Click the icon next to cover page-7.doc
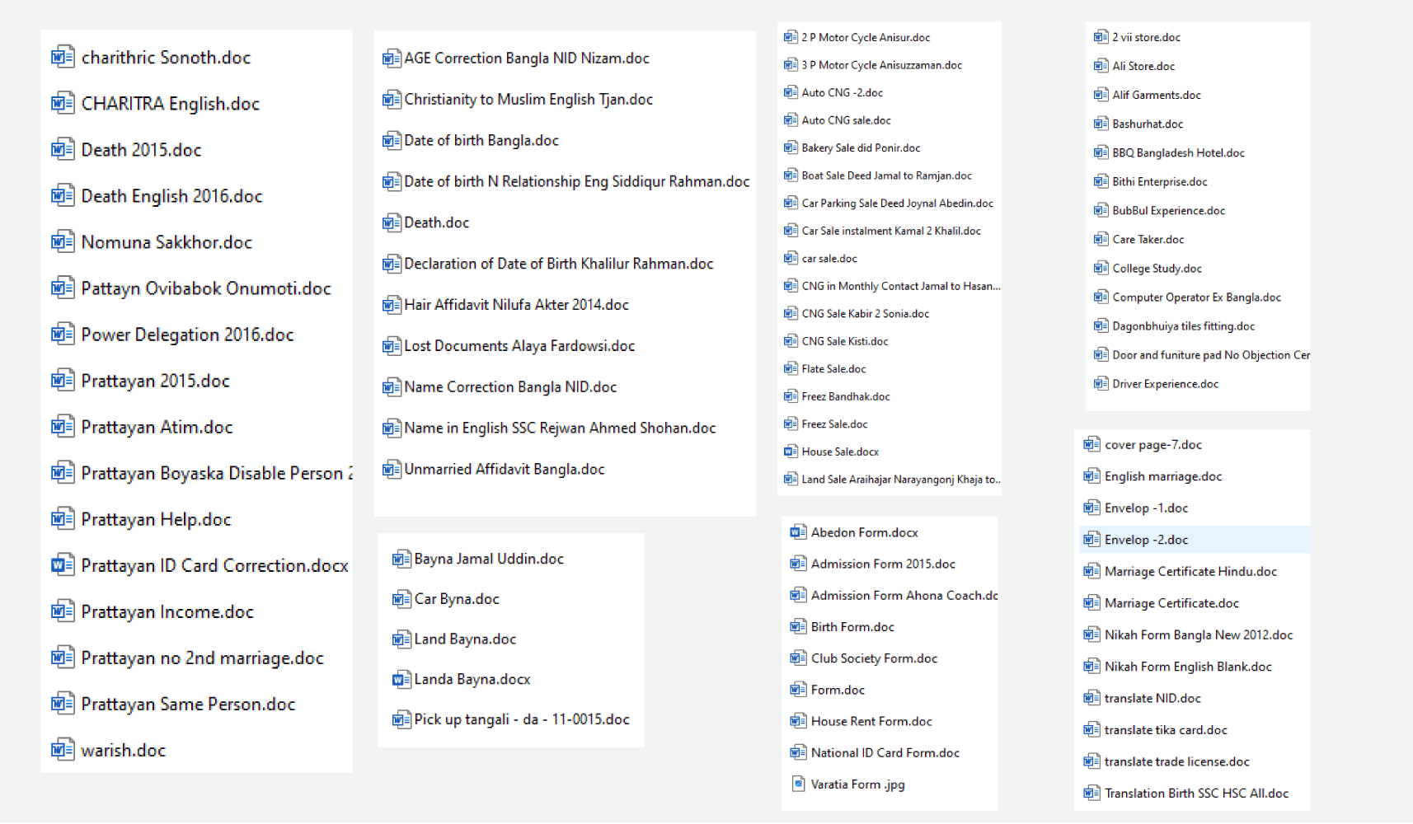This screenshot has height=824, width=1413. point(1091,445)
